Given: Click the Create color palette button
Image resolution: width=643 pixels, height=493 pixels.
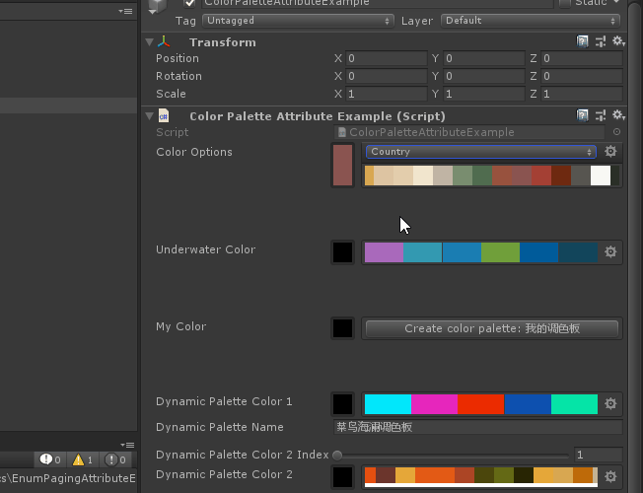Looking at the screenshot, I should [x=491, y=328].
